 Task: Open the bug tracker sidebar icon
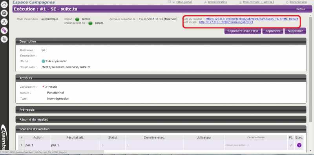point(4,39)
